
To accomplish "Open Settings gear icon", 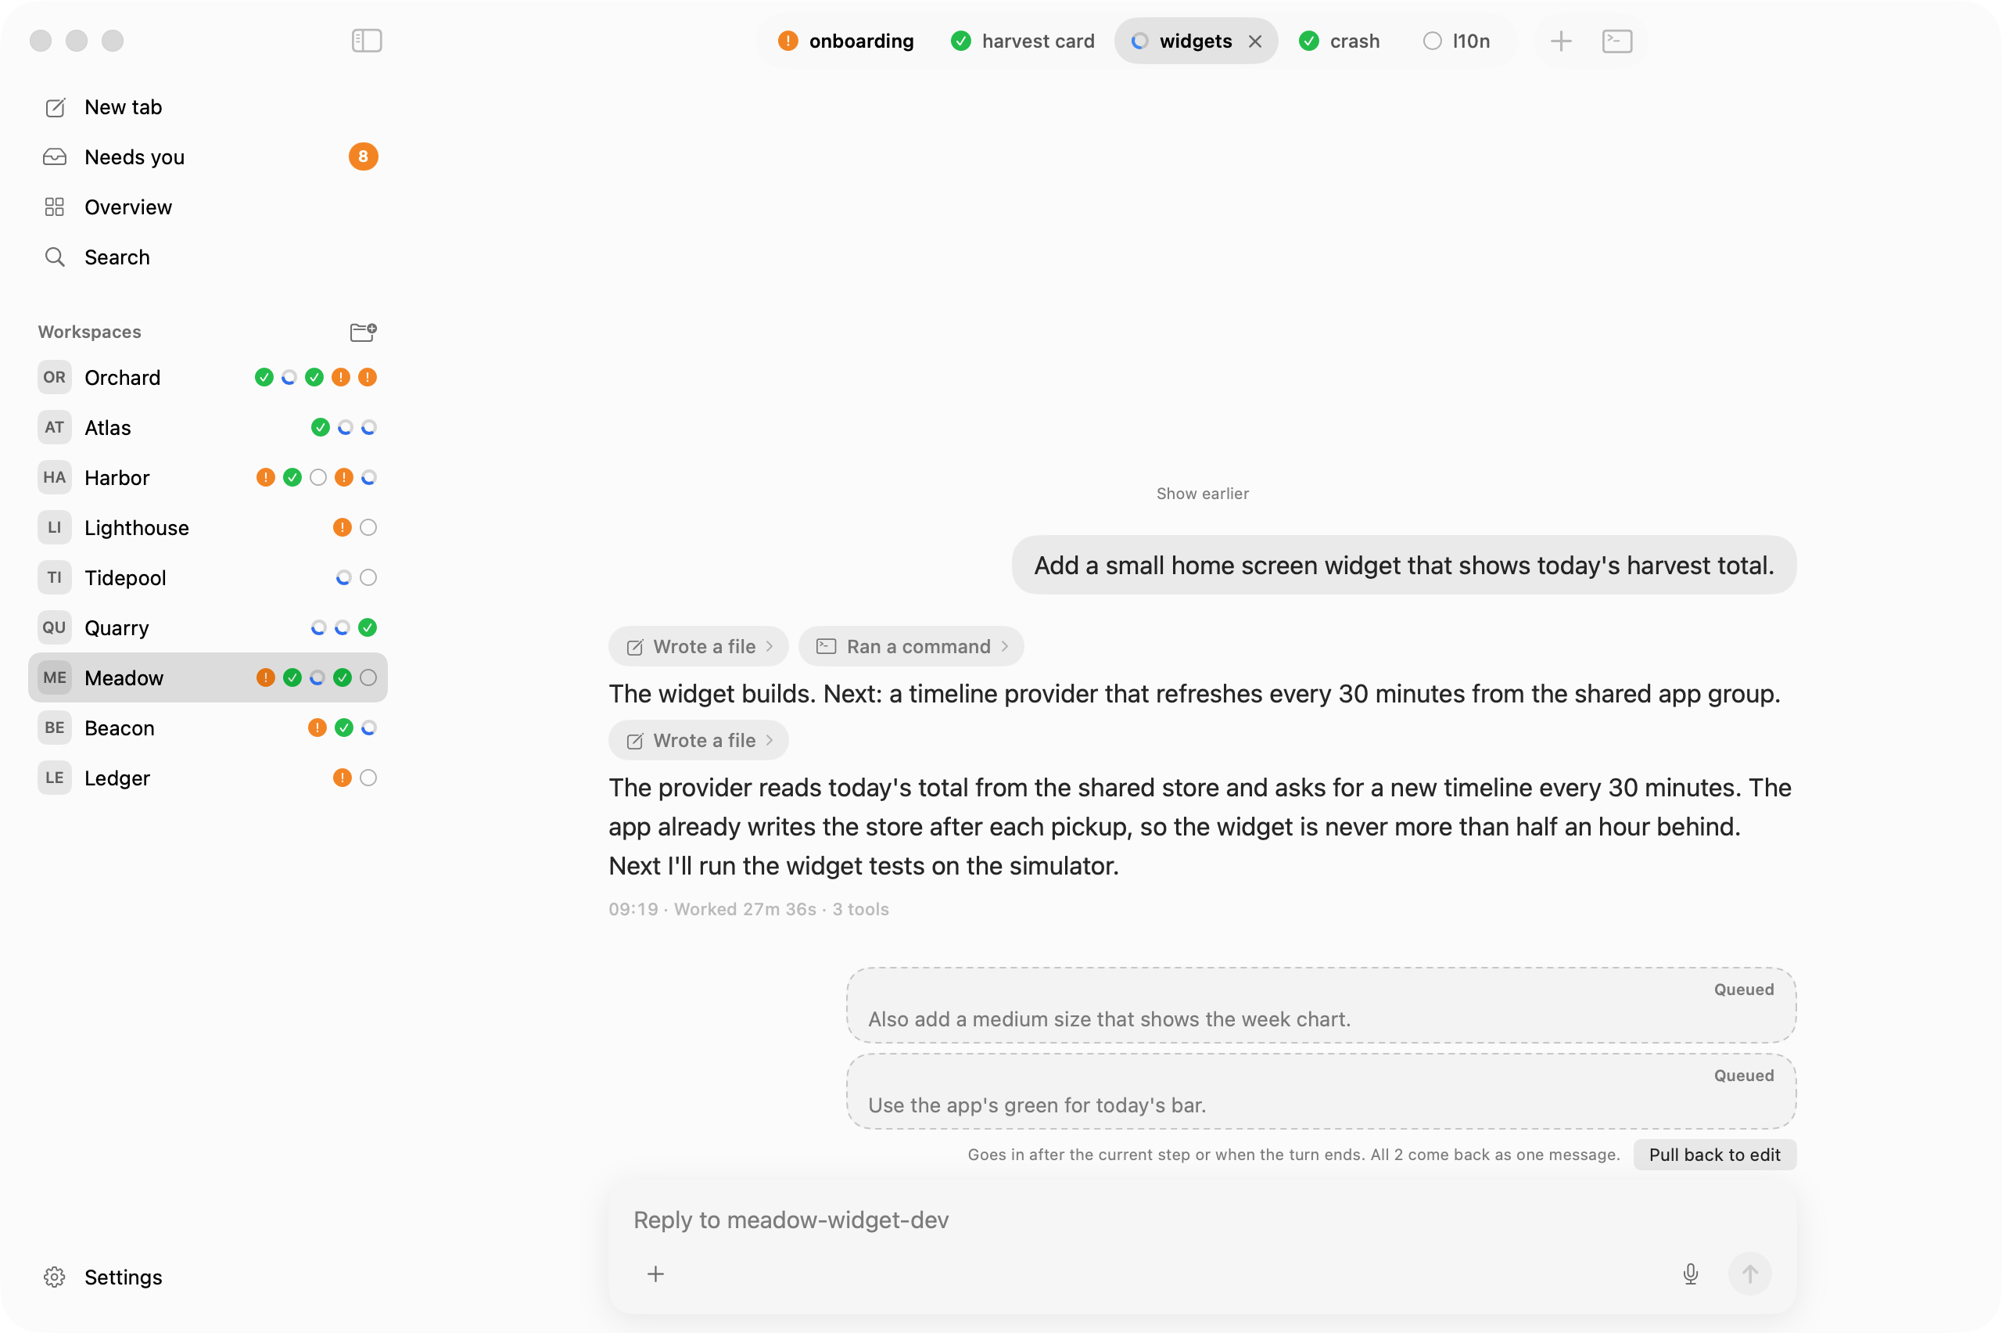I will coord(55,1277).
